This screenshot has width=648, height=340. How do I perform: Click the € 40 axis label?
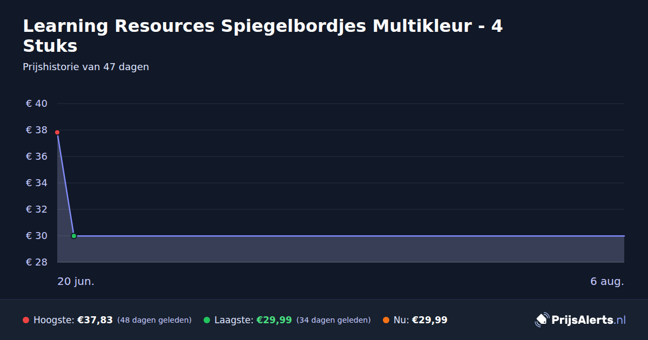pos(37,104)
